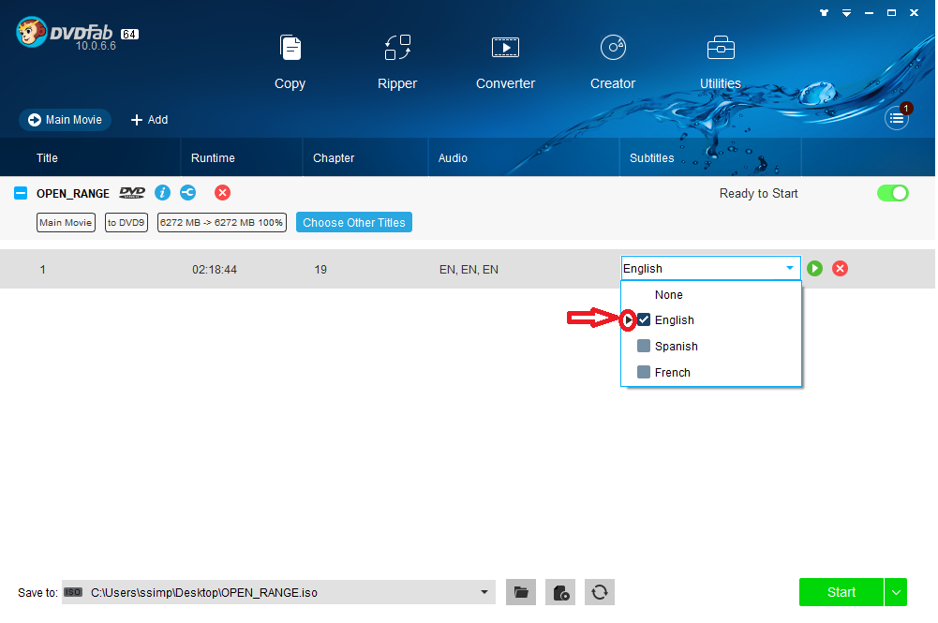The image size is (938, 623).
Task: Click the blue share icon beside OPEN_RANGE
Action: click(187, 192)
